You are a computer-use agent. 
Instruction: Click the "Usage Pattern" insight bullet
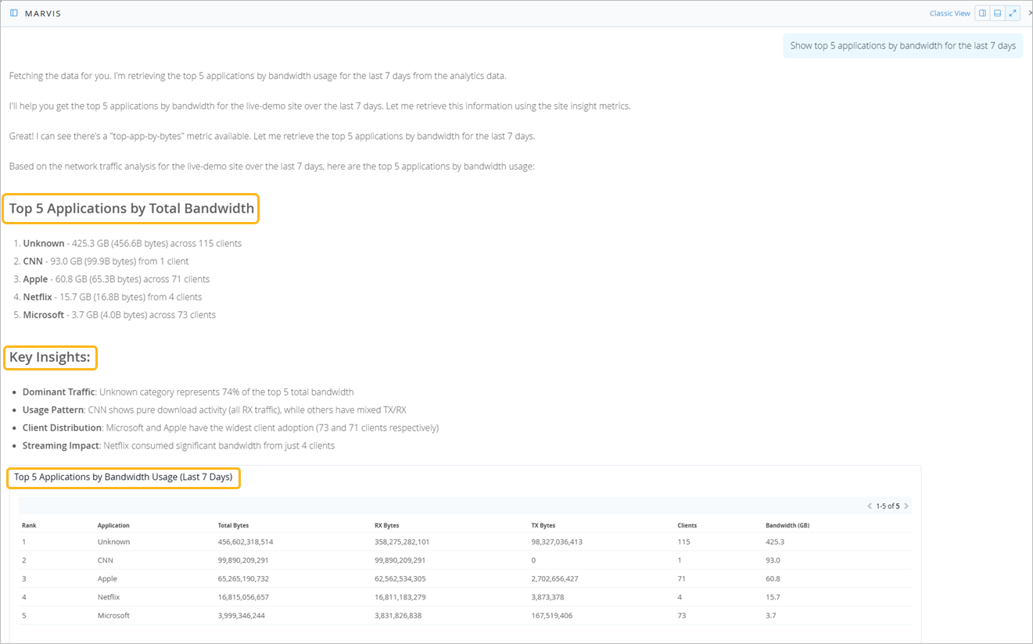click(214, 410)
